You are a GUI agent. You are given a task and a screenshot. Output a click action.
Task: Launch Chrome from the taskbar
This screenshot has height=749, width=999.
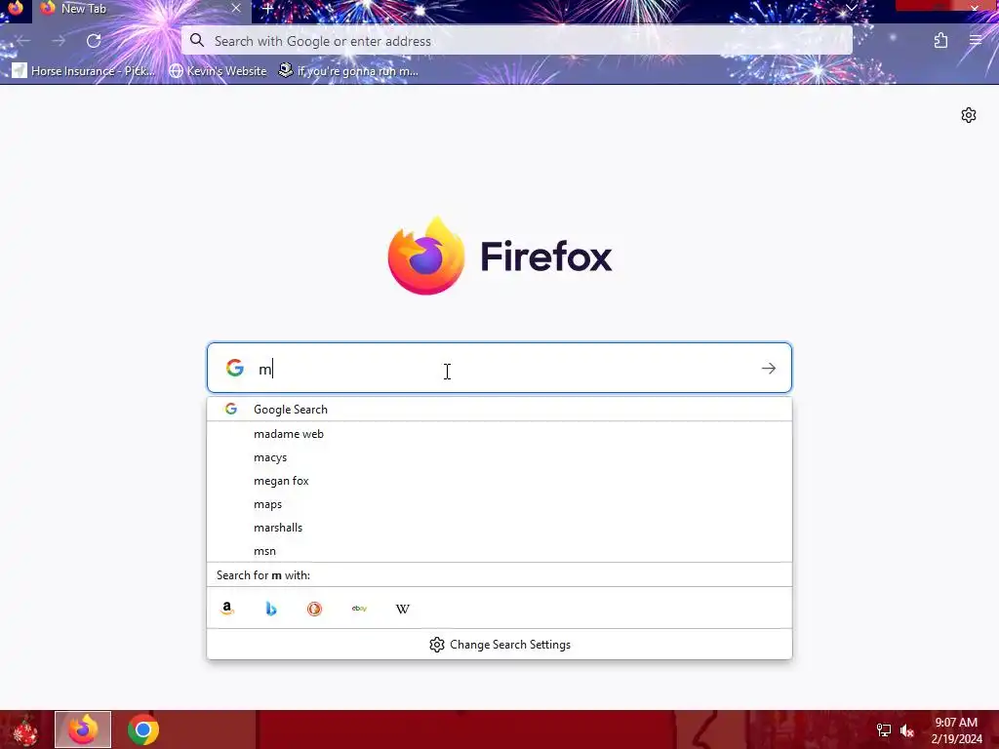tap(143, 729)
